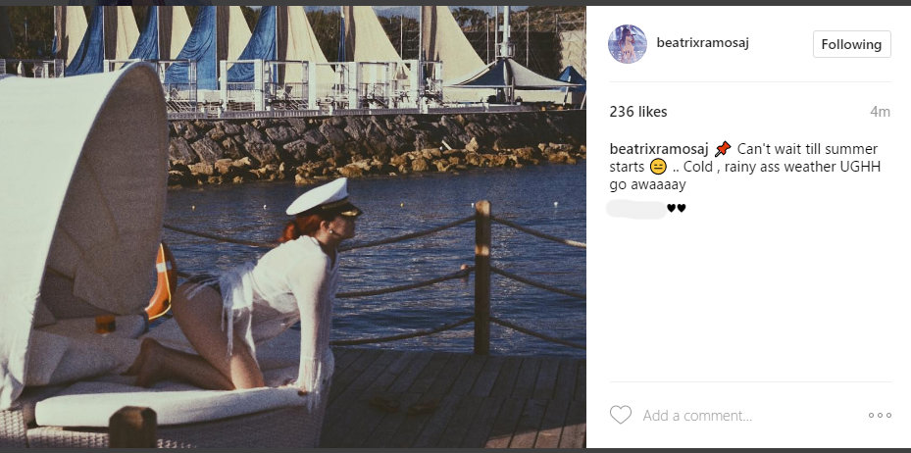Viewport: 911px width, 453px height.
Task: Click the black hearts below the caption
Action: tap(677, 208)
